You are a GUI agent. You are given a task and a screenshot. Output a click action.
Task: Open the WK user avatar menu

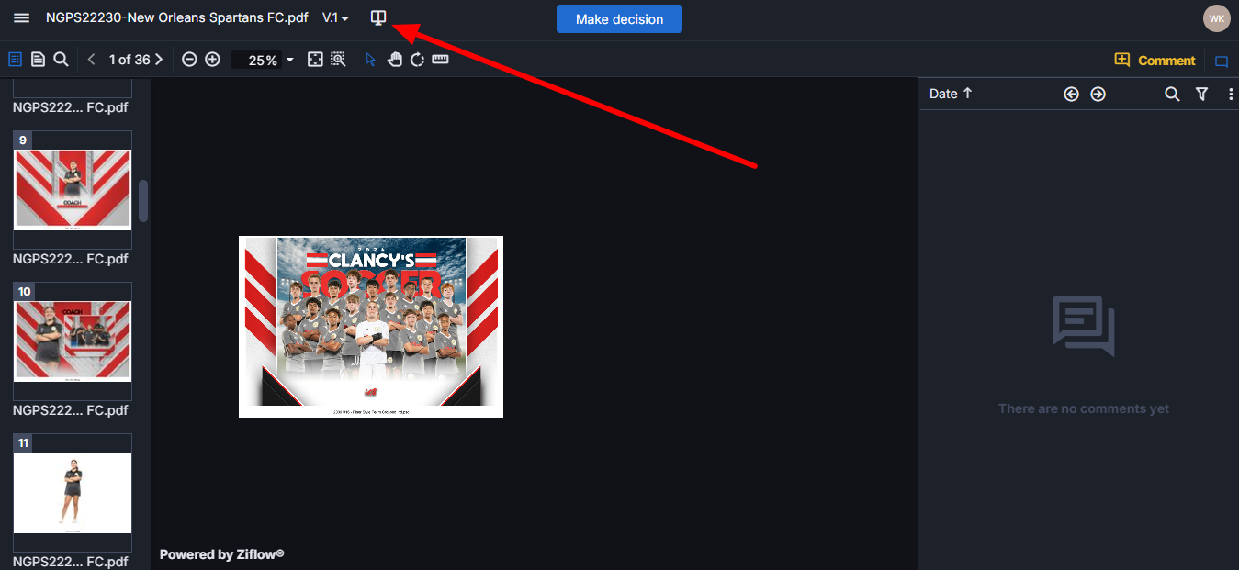click(1217, 18)
